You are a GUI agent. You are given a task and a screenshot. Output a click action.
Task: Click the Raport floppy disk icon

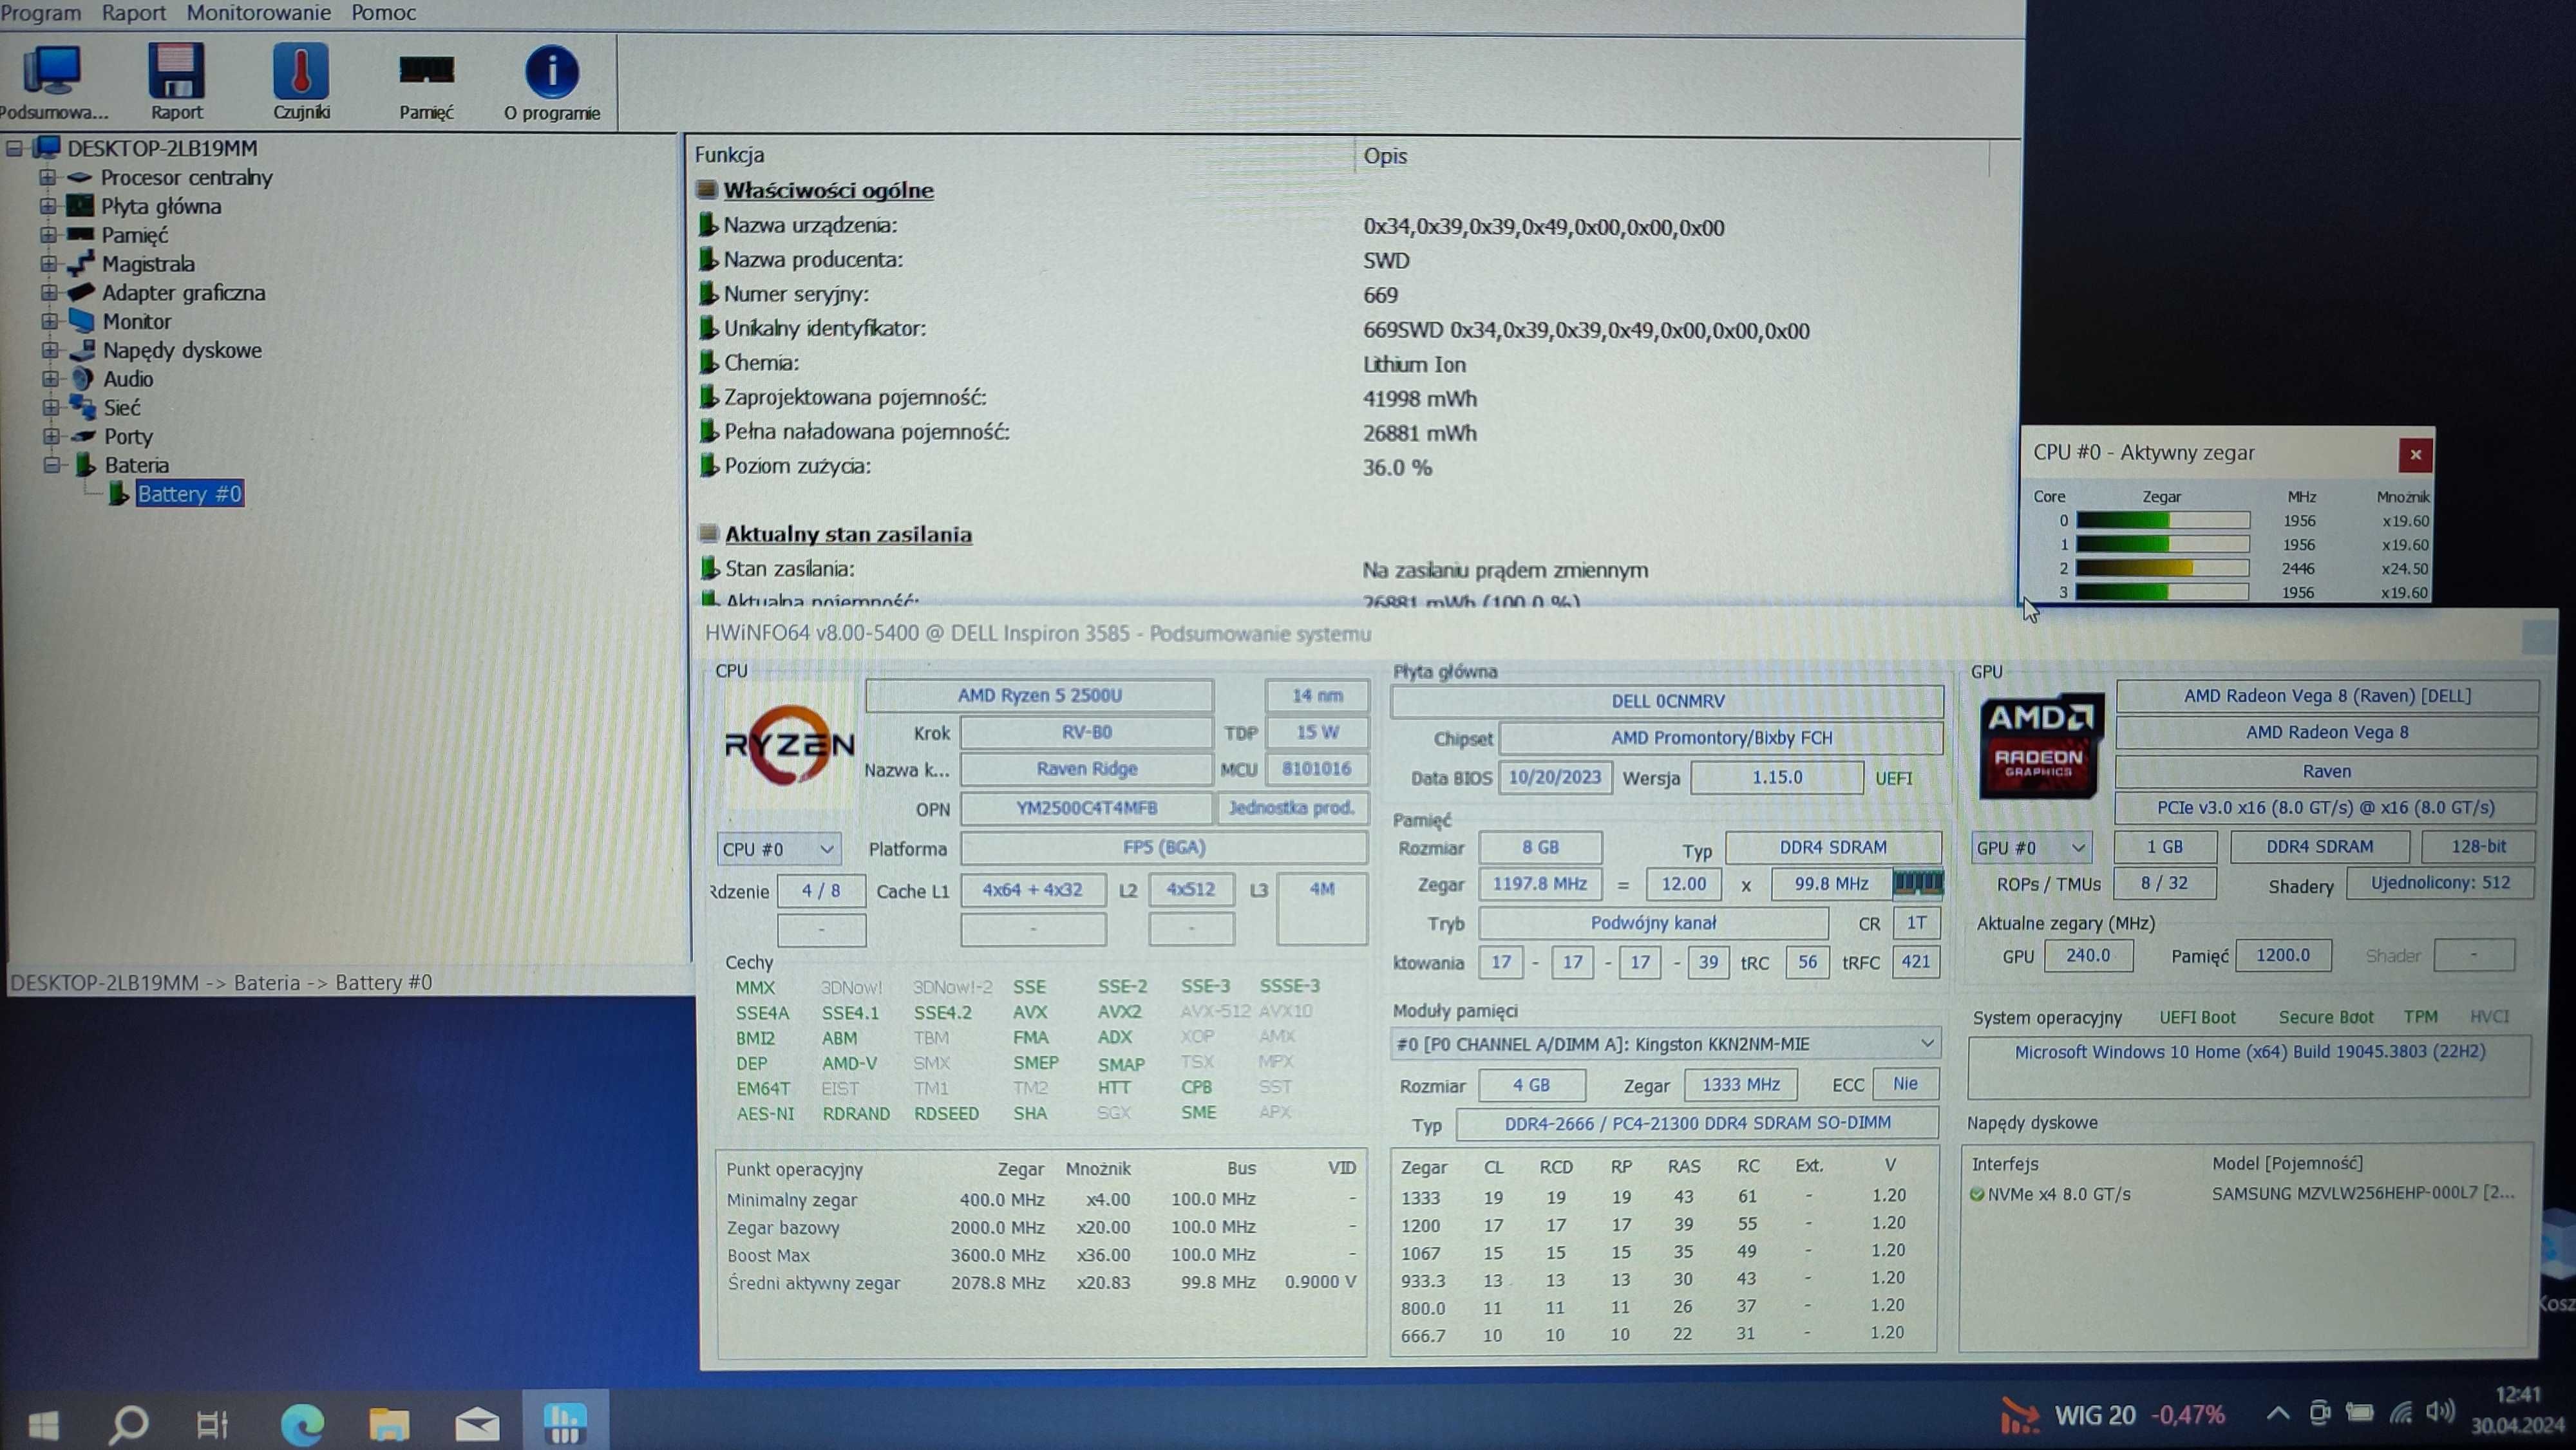[x=176, y=71]
